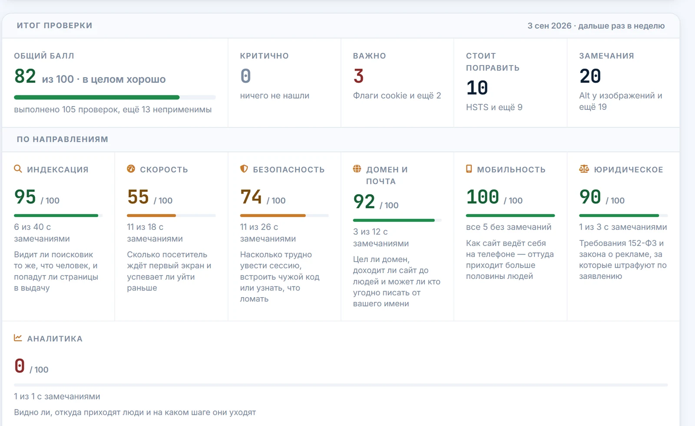
Task: Click the Домен и почта score 92
Action: click(364, 202)
